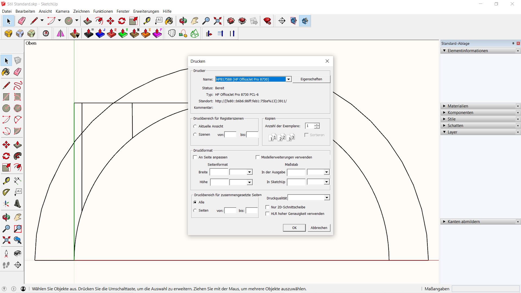Enable the An Seite anpassen checkbox
Screen dimensions: 521x293
click(x=195, y=157)
